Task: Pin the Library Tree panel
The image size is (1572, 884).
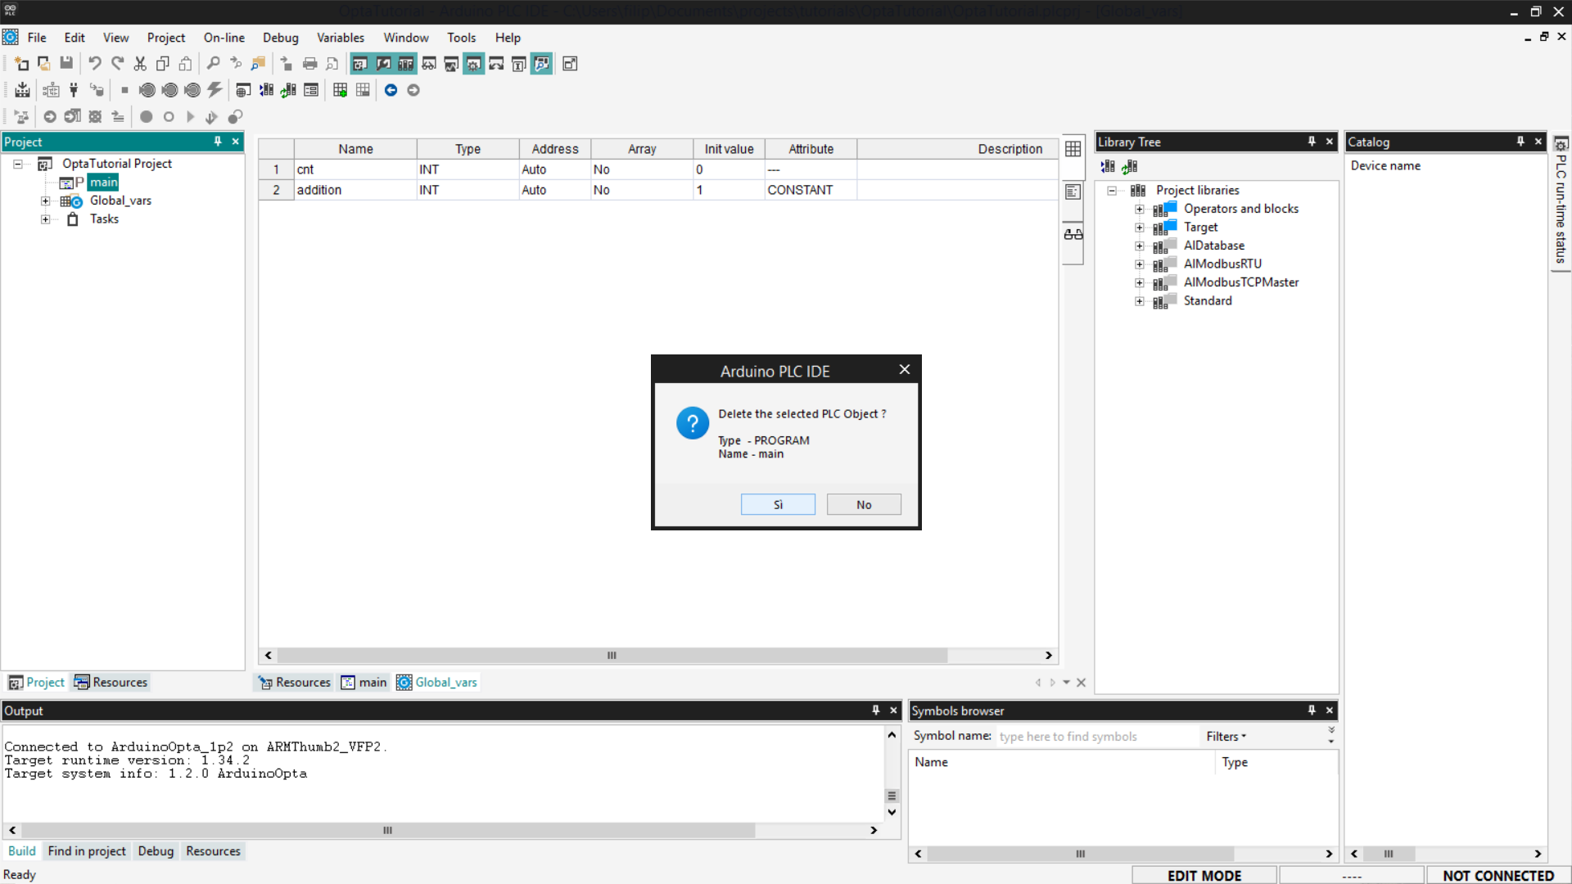Action: [x=1312, y=142]
